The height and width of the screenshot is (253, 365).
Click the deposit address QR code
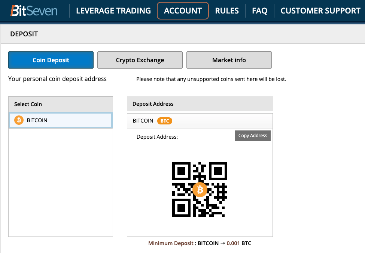pos(200,189)
